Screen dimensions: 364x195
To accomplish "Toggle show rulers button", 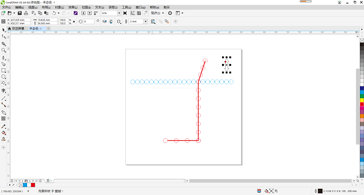I will 133,13.
